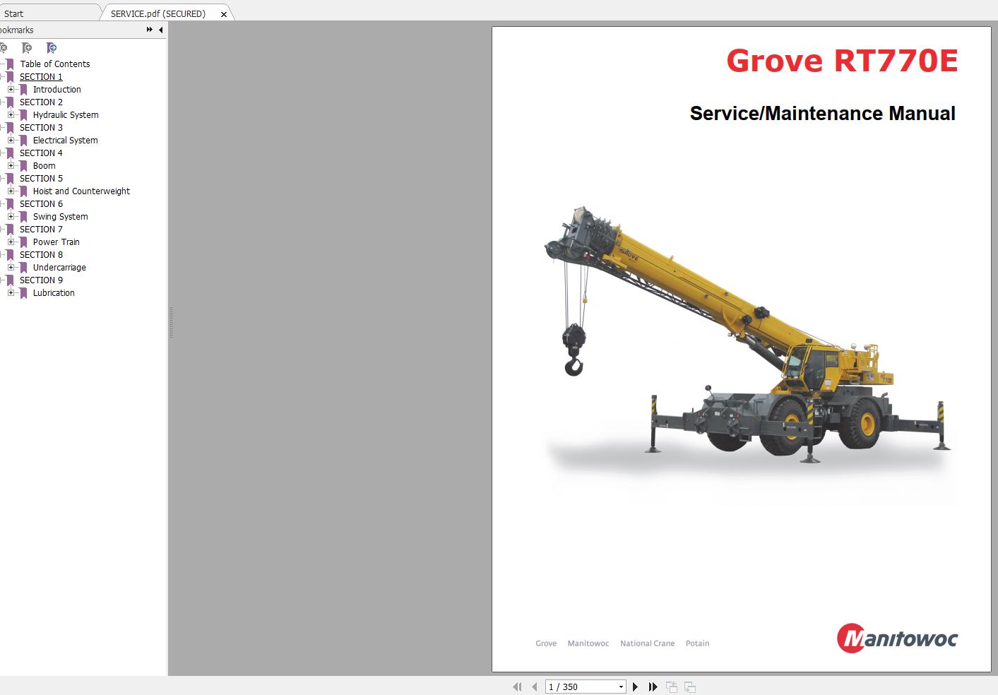Select the SERVICE.pdf (SECURED) tab
The height and width of the screenshot is (695, 998).
[158, 13]
